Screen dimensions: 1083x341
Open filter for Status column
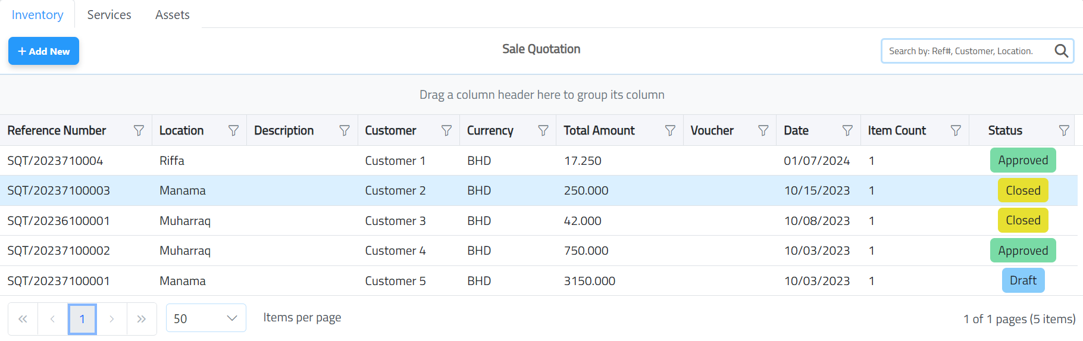pyautogui.click(x=1064, y=130)
